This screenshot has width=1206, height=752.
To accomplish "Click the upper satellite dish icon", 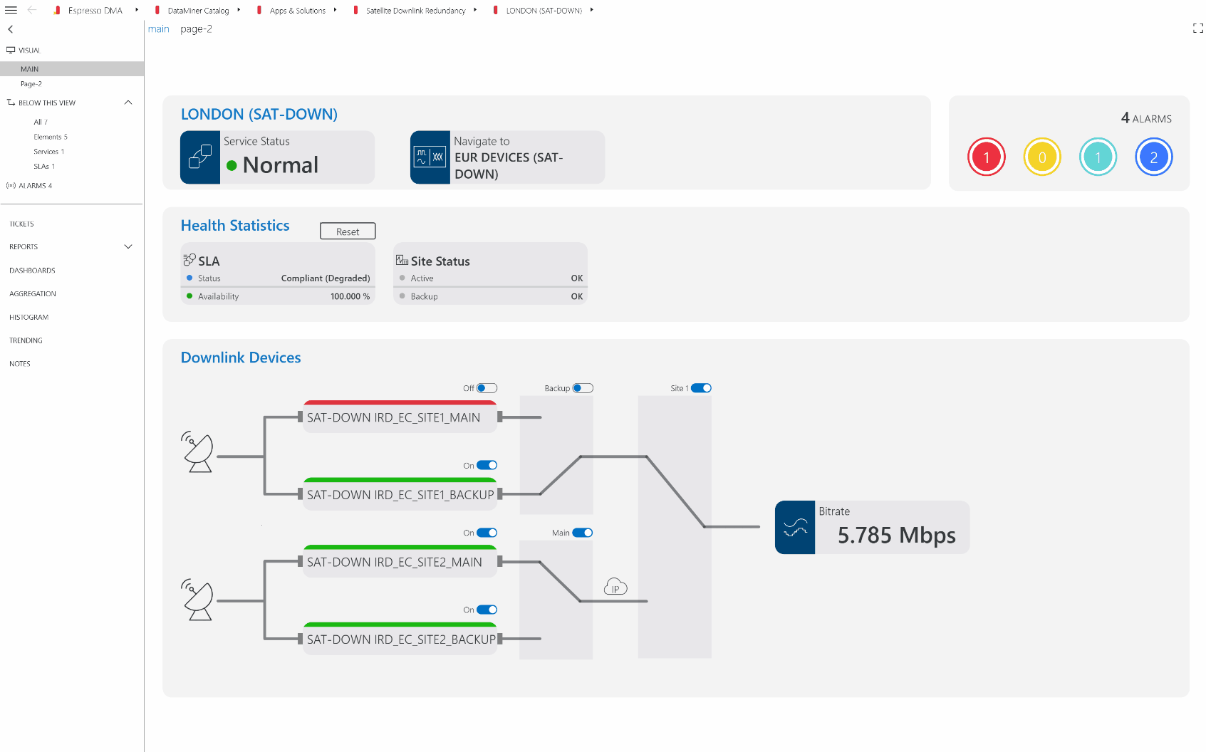I will [197, 451].
